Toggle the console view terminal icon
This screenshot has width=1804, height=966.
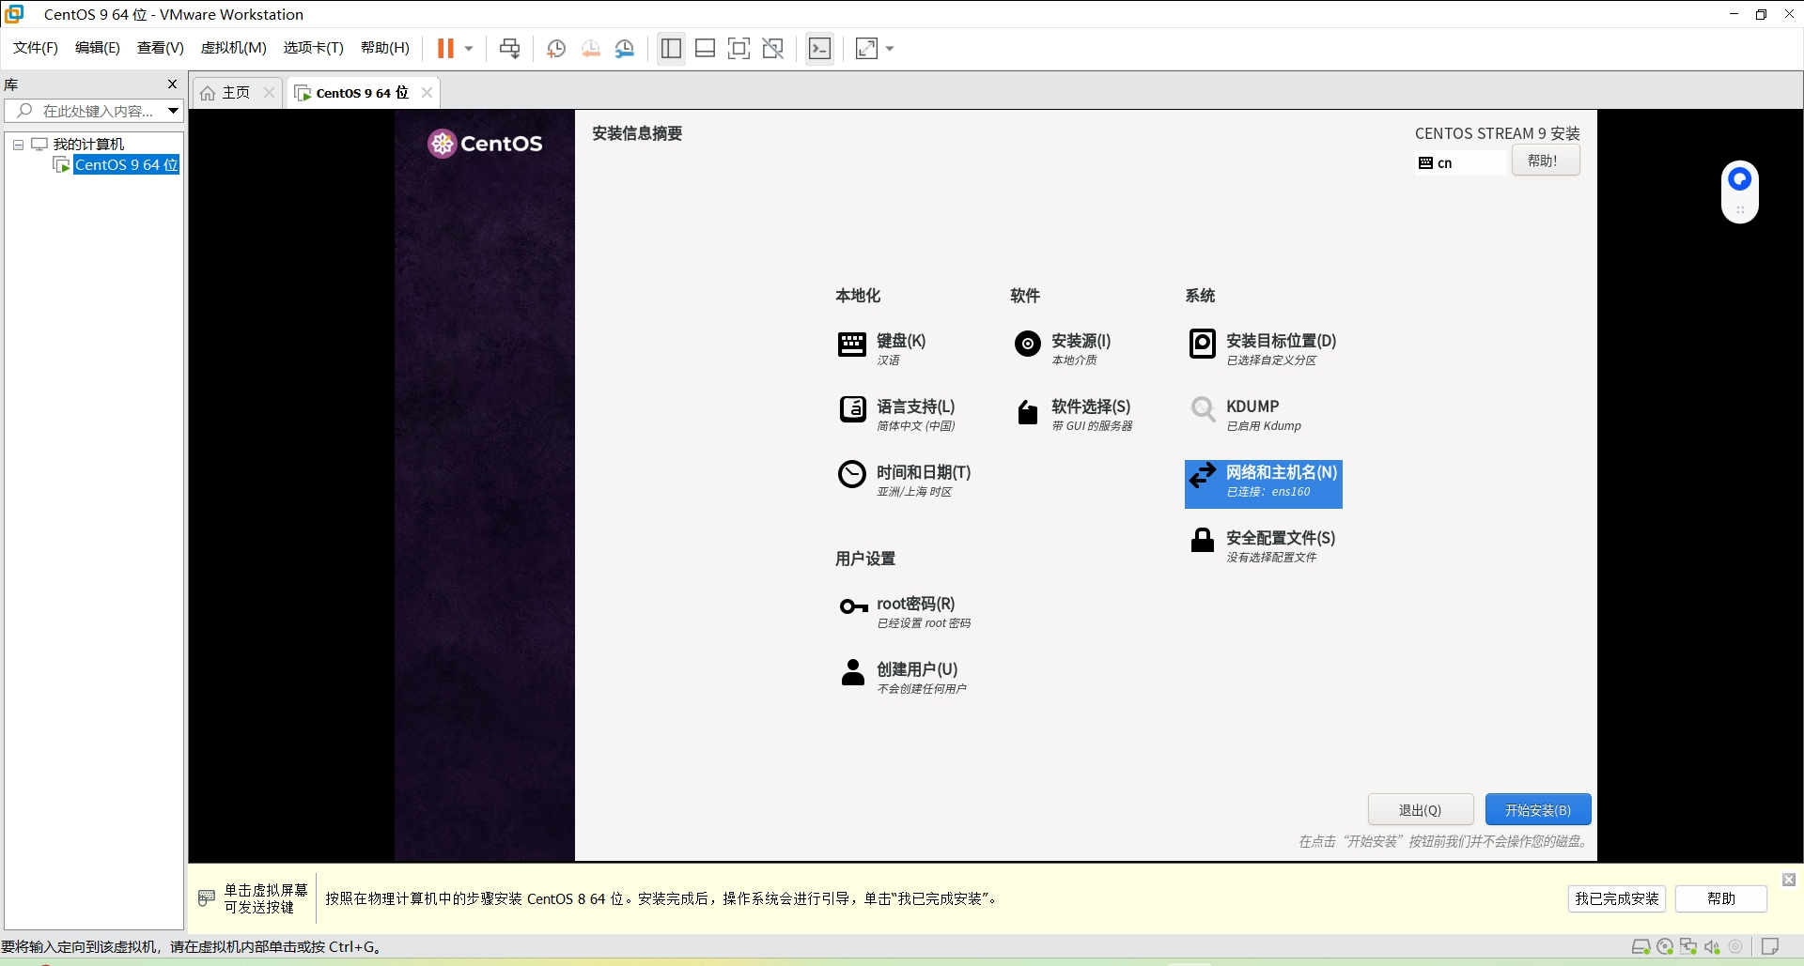point(819,49)
